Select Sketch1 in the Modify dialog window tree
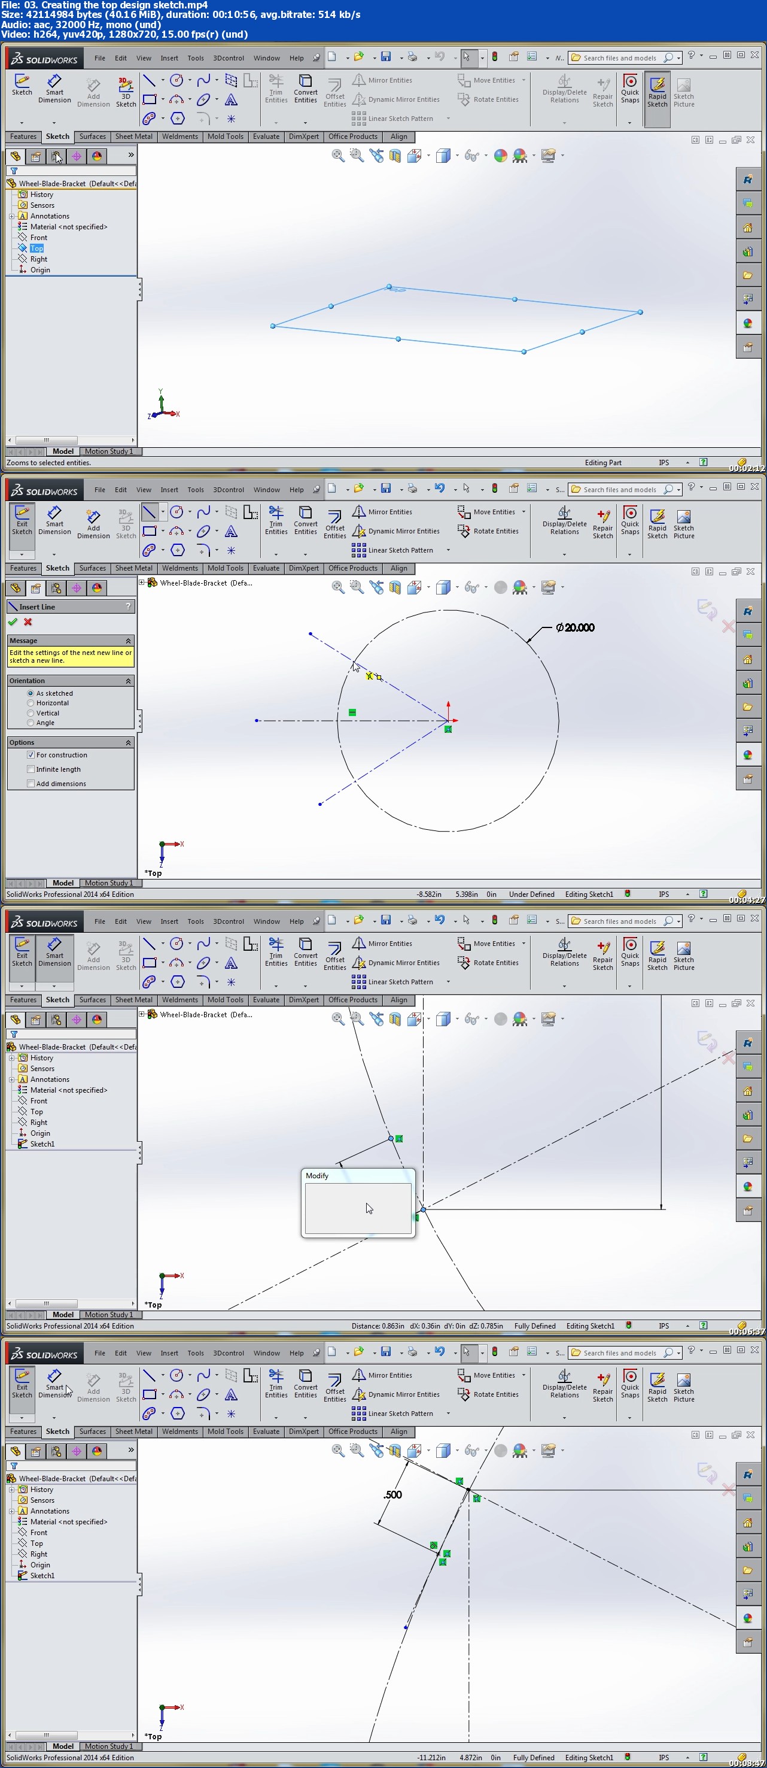Viewport: 767px width, 1768px height. (42, 1144)
